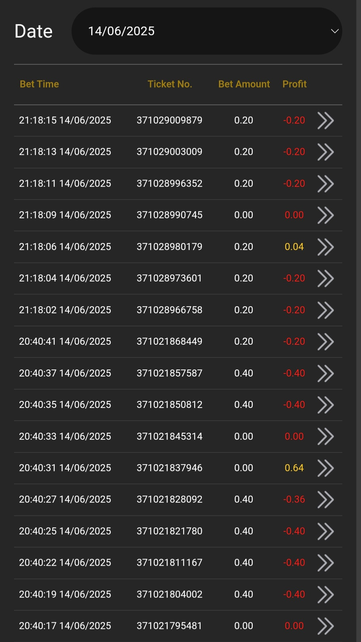The image size is (361, 642).
Task: Click bet time 21:18:04 14/06/2025
Action: point(65,278)
